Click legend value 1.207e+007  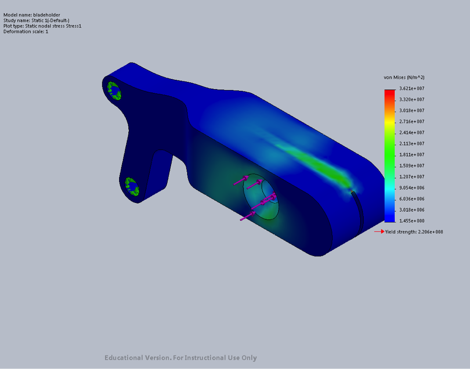click(x=412, y=177)
